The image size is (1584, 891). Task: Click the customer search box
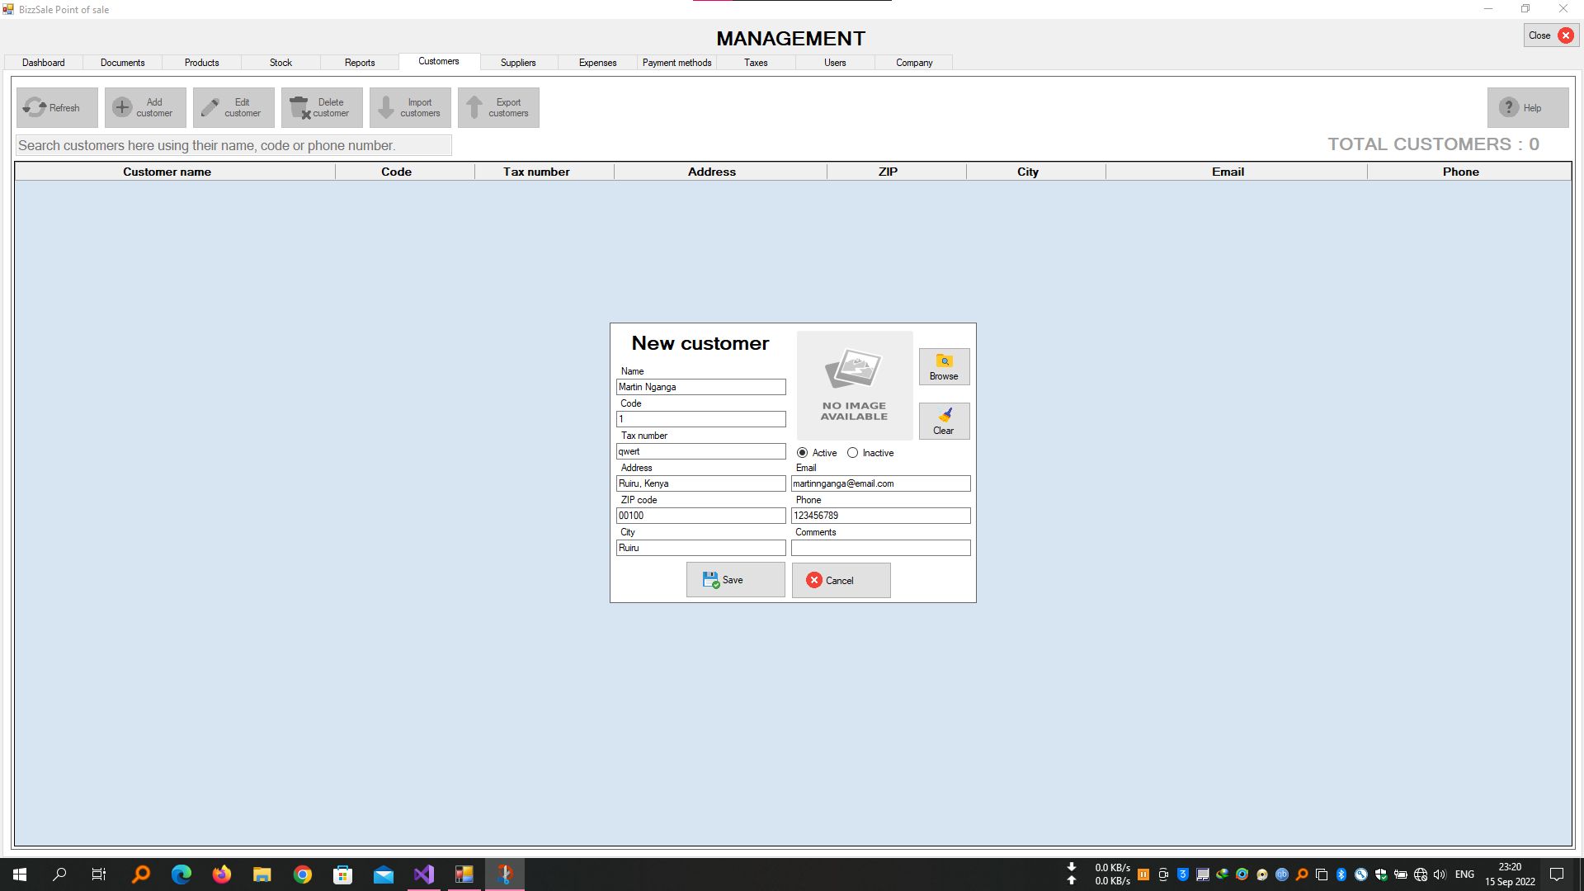tap(233, 146)
